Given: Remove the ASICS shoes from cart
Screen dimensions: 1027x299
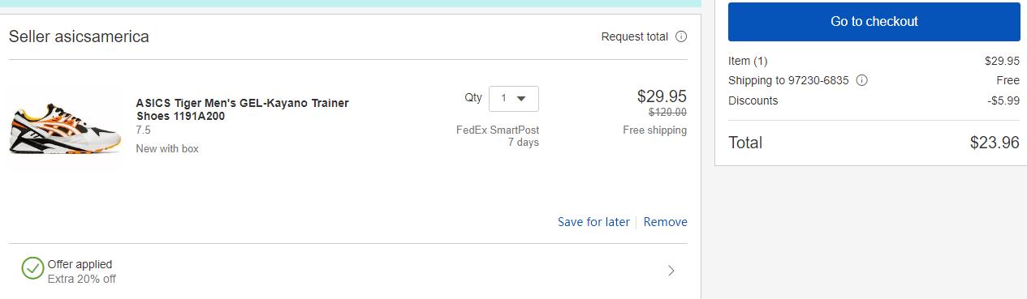Looking at the screenshot, I should (x=666, y=222).
